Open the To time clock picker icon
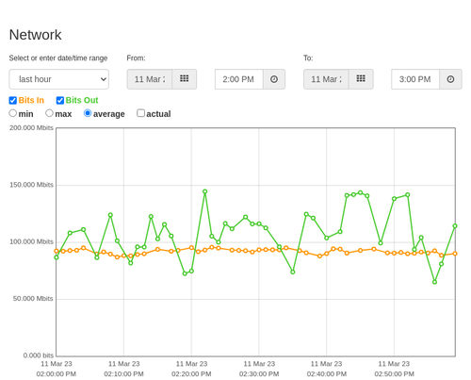 tap(450, 79)
